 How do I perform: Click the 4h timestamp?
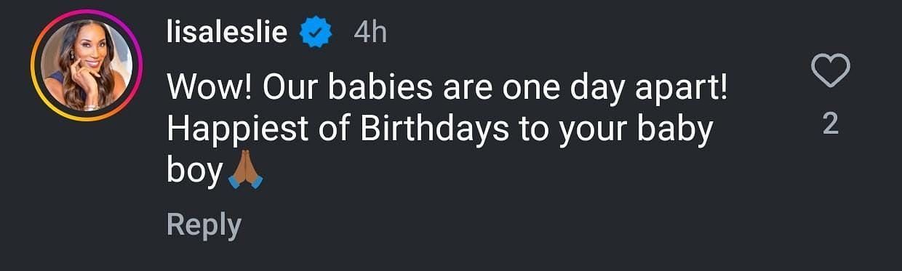pyautogui.click(x=370, y=33)
